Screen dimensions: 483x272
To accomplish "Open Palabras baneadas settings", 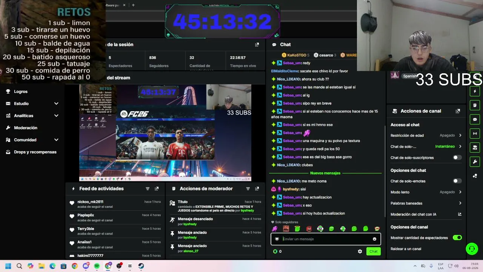I will (426, 203).
